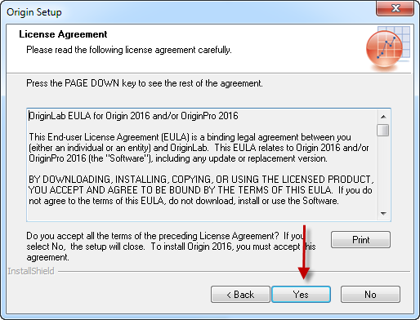
Task: Click the No button to decline
Action: (x=370, y=294)
